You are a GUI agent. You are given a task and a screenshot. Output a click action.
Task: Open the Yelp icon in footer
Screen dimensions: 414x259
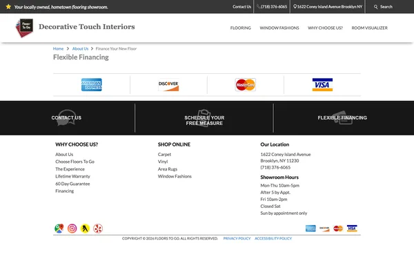(98, 229)
